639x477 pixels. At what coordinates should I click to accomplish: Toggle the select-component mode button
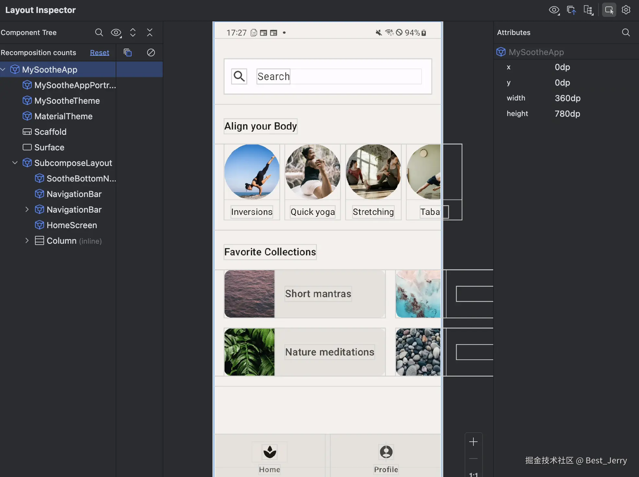(x=609, y=10)
